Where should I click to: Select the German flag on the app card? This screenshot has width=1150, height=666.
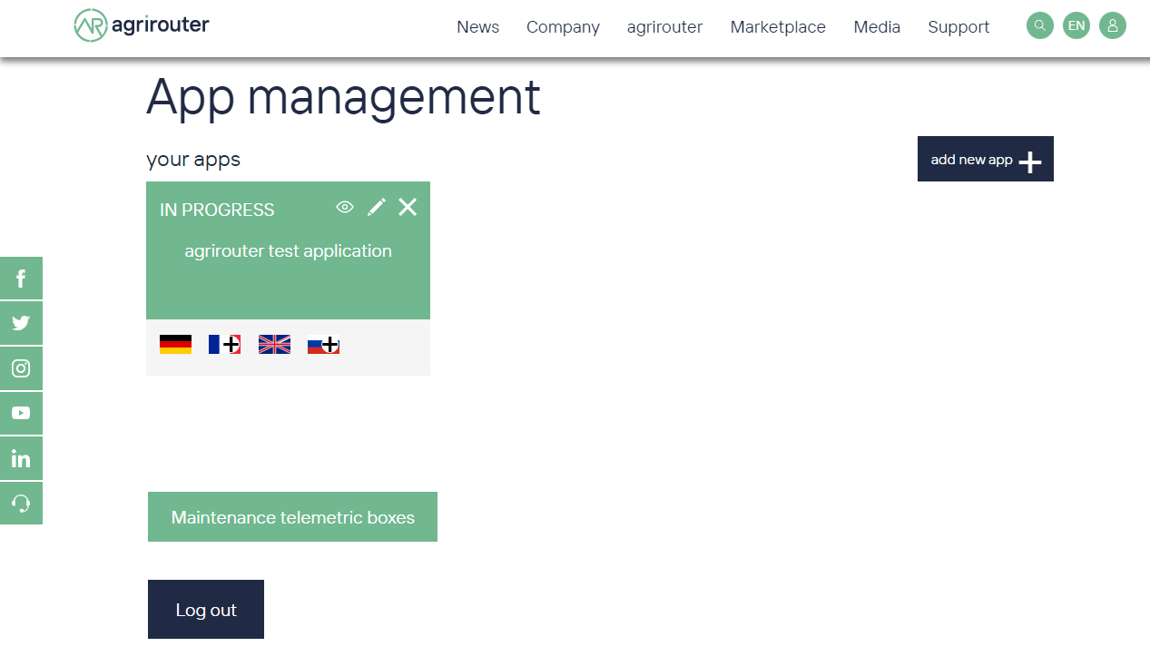(175, 344)
